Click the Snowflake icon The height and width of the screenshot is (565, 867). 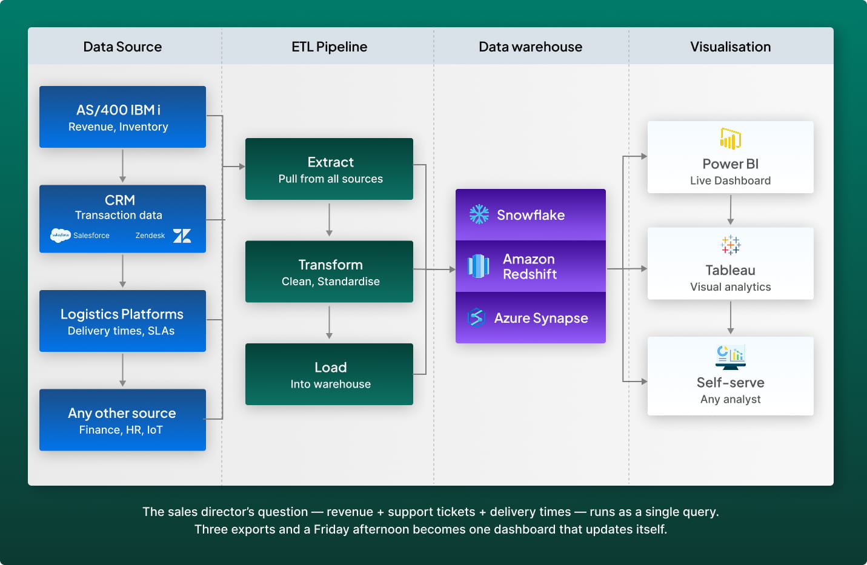pos(479,214)
